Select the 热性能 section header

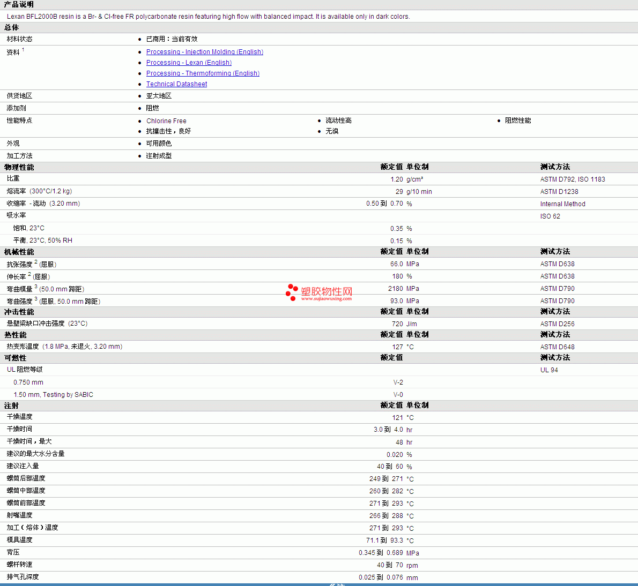tap(15, 335)
